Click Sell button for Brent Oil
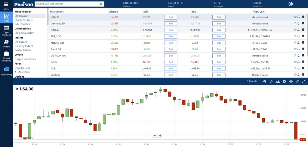 [171, 49]
